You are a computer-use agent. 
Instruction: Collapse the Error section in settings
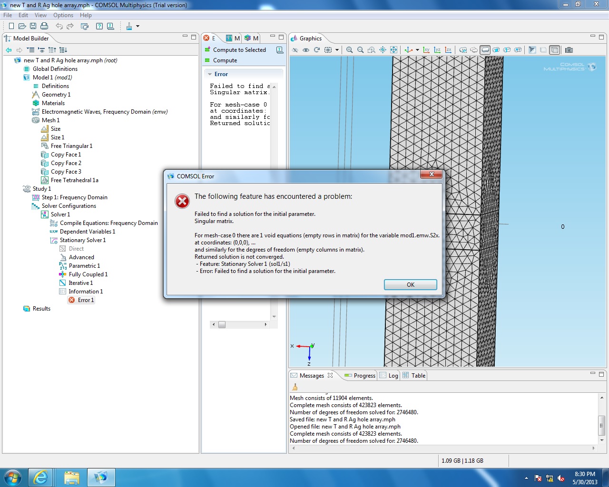click(210, 74)
